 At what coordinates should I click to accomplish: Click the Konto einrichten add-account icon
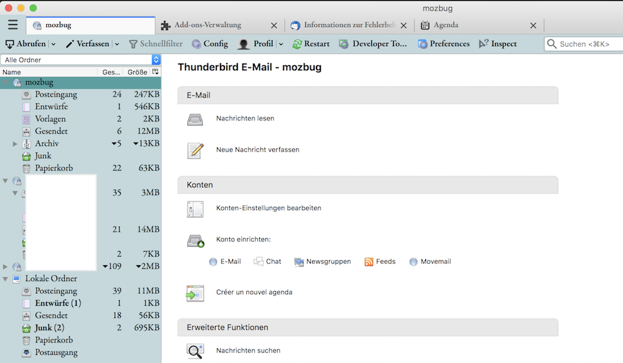tap(196, 241)
